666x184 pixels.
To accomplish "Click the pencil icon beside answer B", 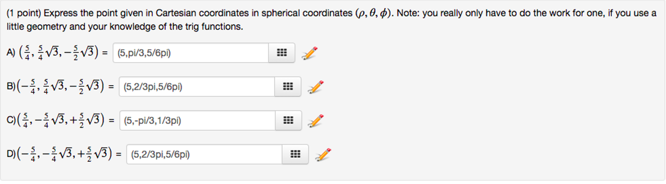I will (316, 87).
